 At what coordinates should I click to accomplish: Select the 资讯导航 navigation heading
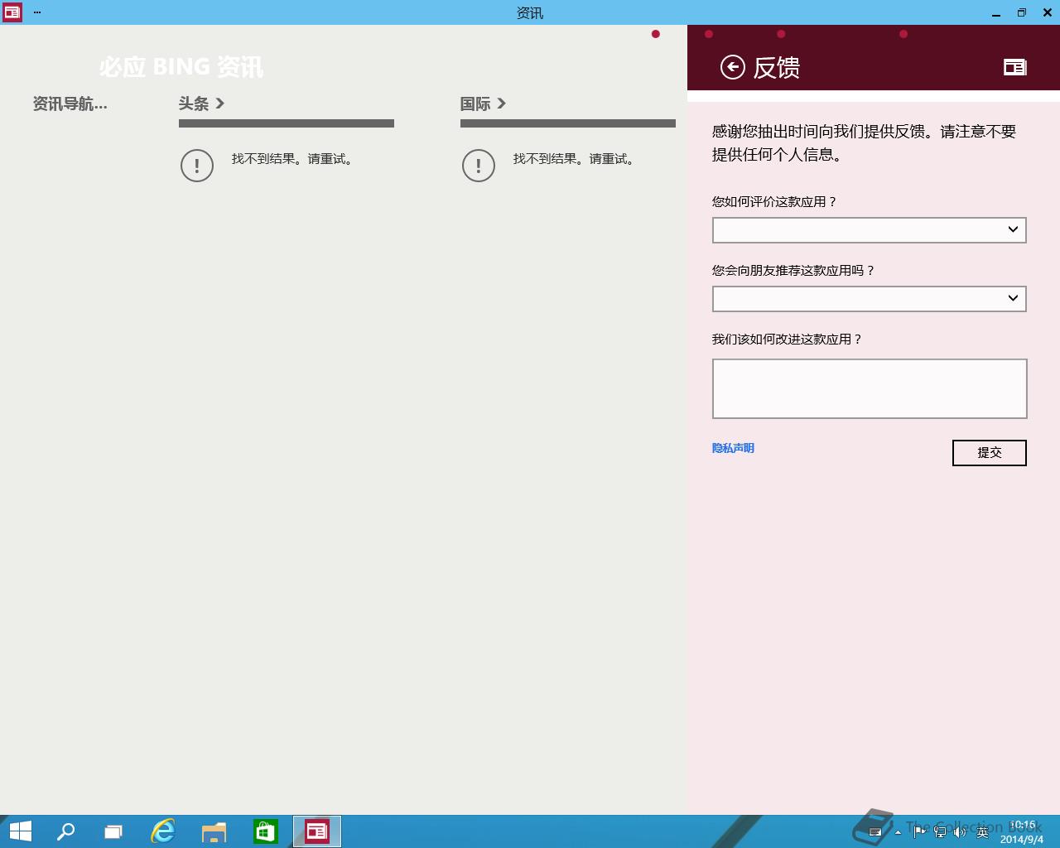pyautogui.click(x=70, y=104)
